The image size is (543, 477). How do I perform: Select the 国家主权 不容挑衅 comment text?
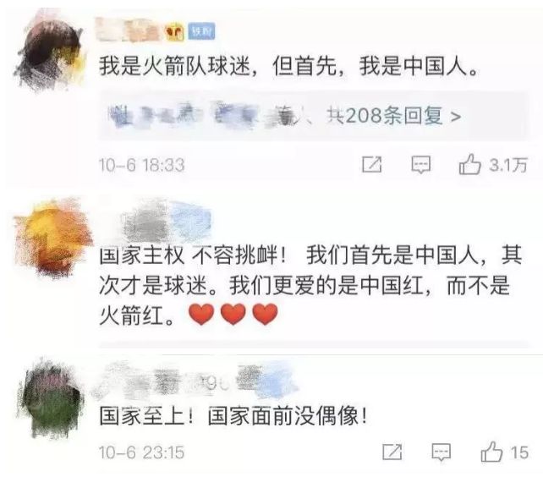pyautogui.click(x=310, y=285)
